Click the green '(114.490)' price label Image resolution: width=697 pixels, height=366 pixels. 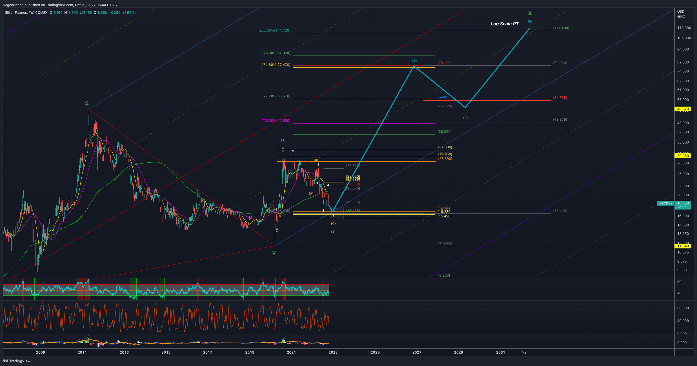click(x=561, y=28)
